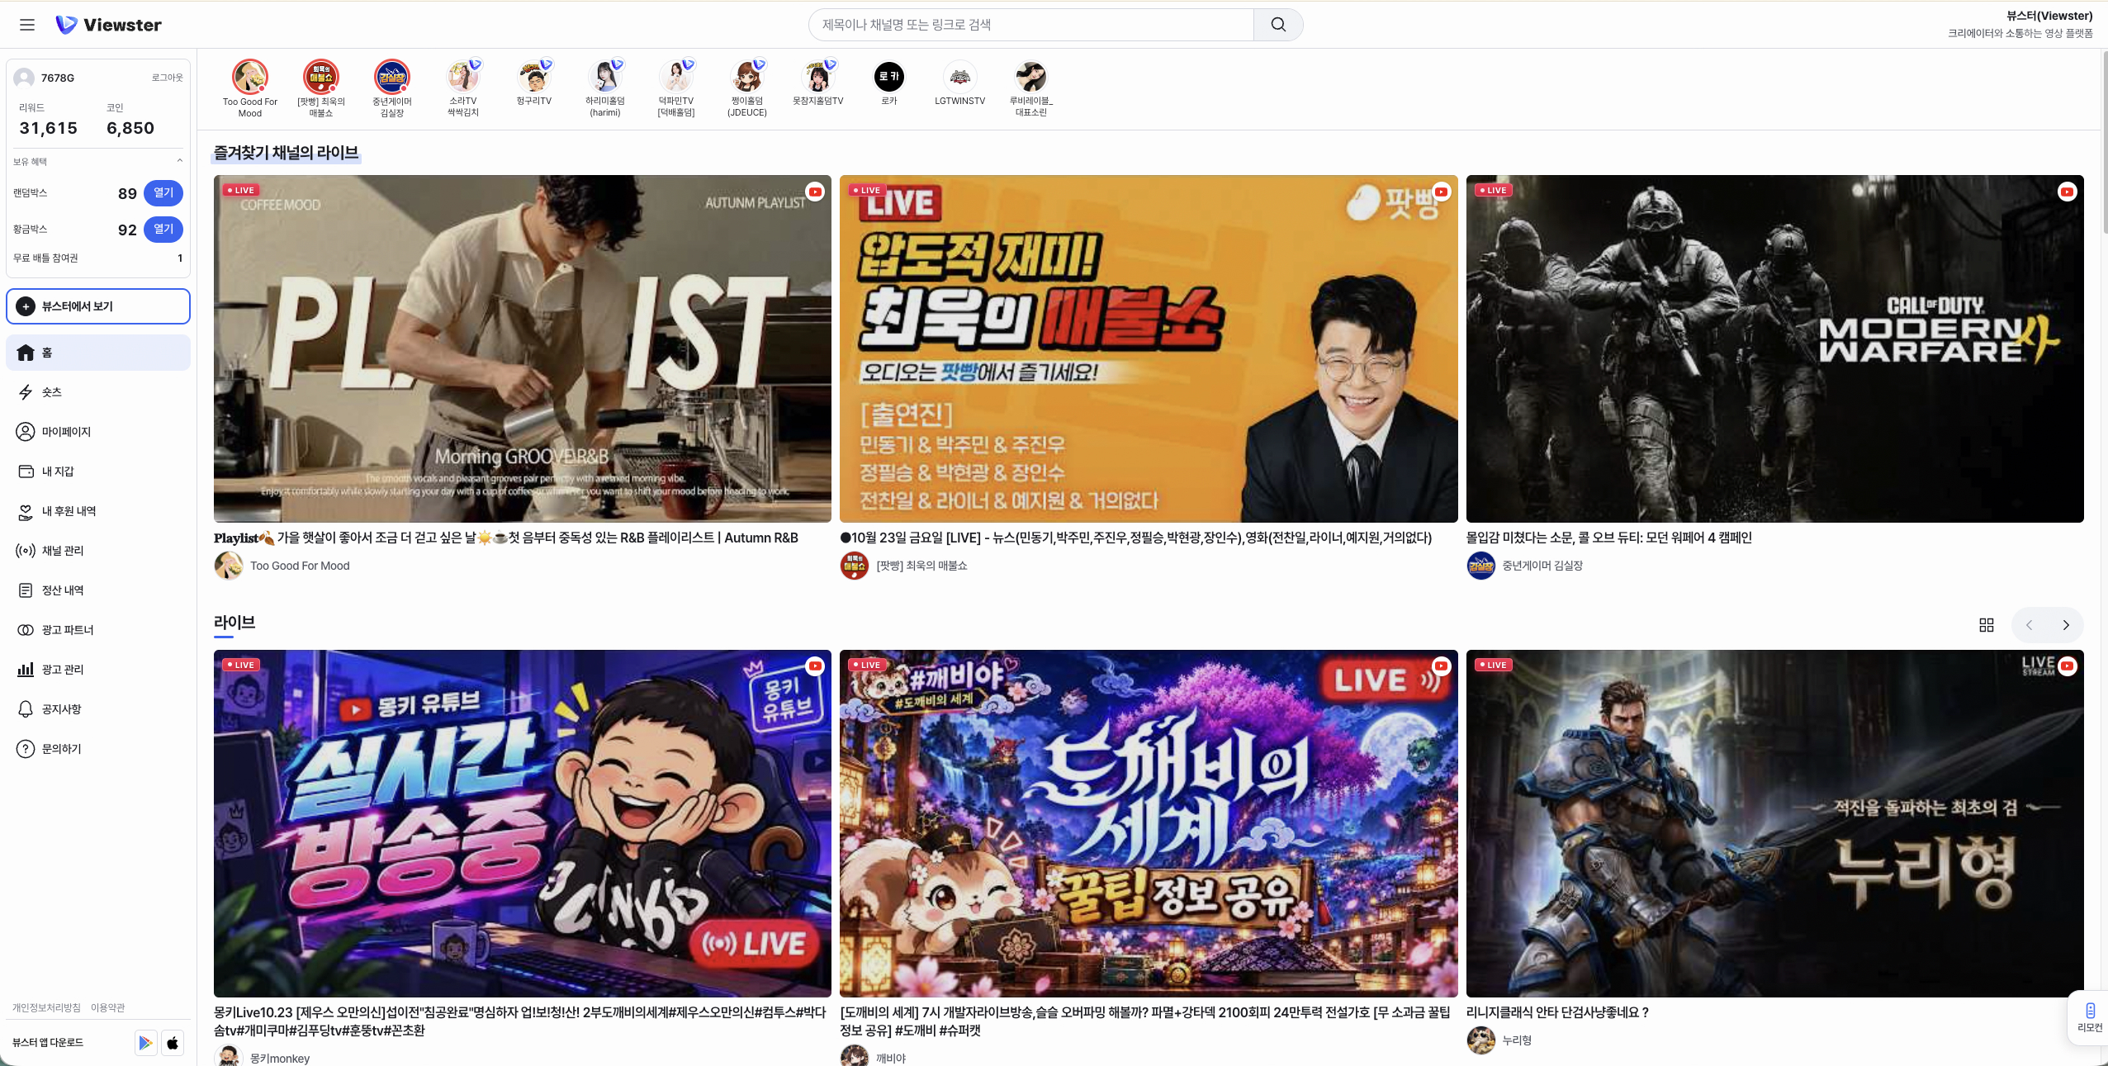Click the Apple App Store download icon

point(172,1043)
